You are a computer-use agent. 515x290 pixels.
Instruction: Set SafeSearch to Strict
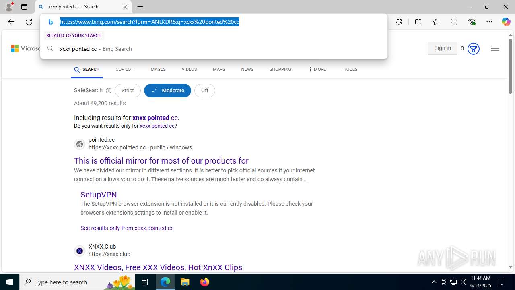click(x=128, y=91)
